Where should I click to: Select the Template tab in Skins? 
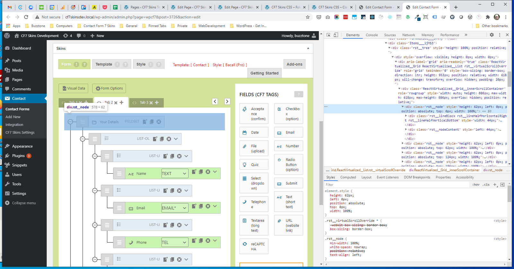point(104,64)
